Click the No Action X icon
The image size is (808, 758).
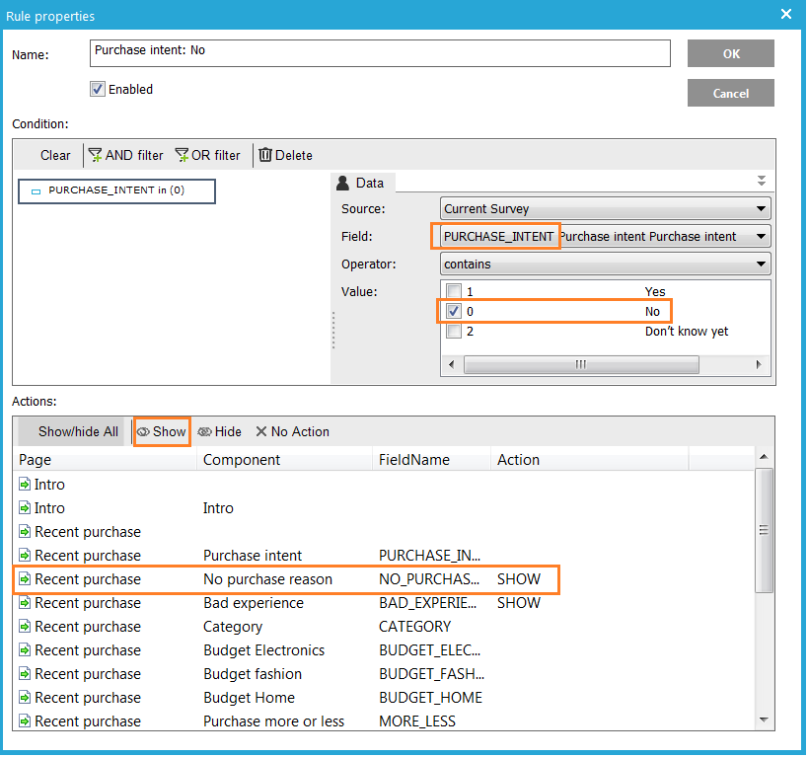[261, 431]
